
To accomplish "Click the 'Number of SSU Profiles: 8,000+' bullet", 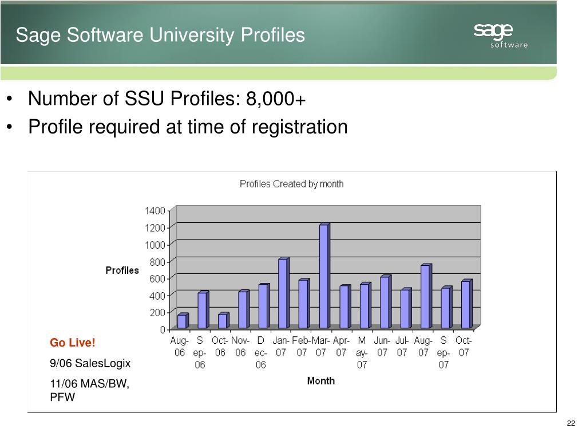I will pyautogui.click(x=167, y=99).
